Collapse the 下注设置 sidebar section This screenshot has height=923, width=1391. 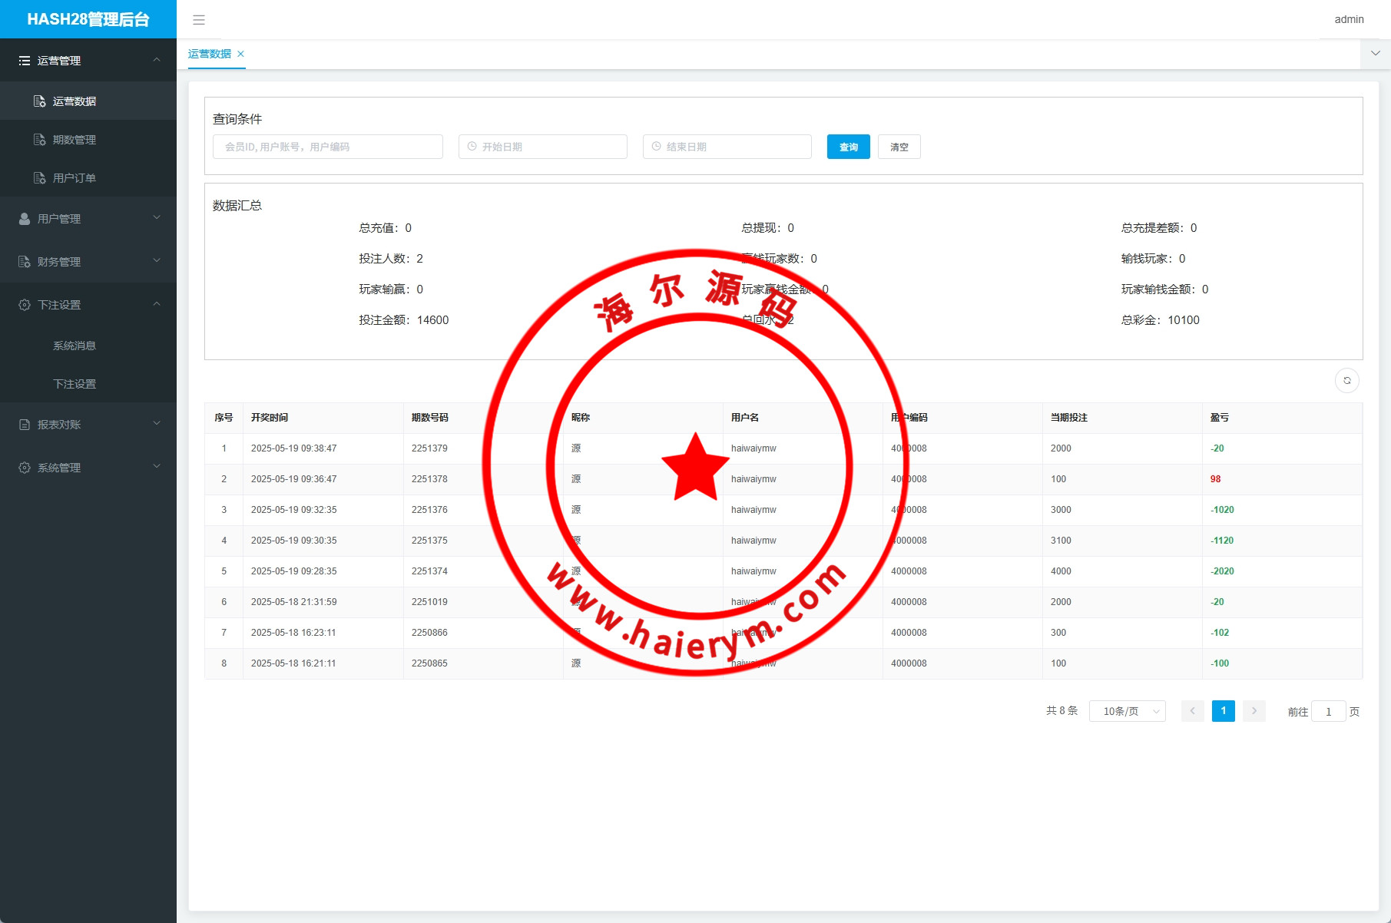(x=88, y=305)
